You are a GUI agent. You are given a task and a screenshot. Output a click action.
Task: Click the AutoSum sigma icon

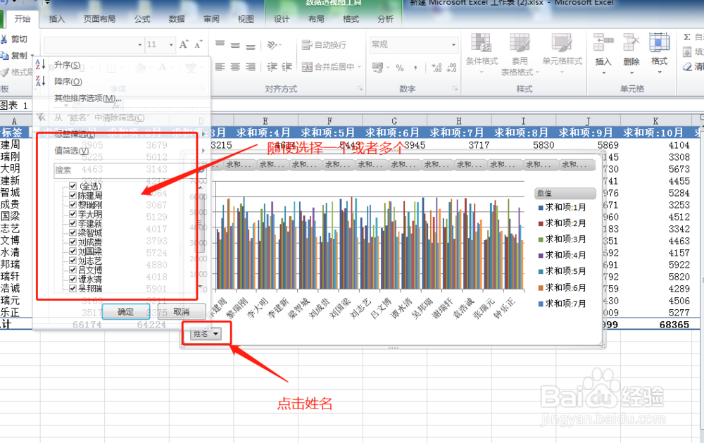click(x=687, y=37)
